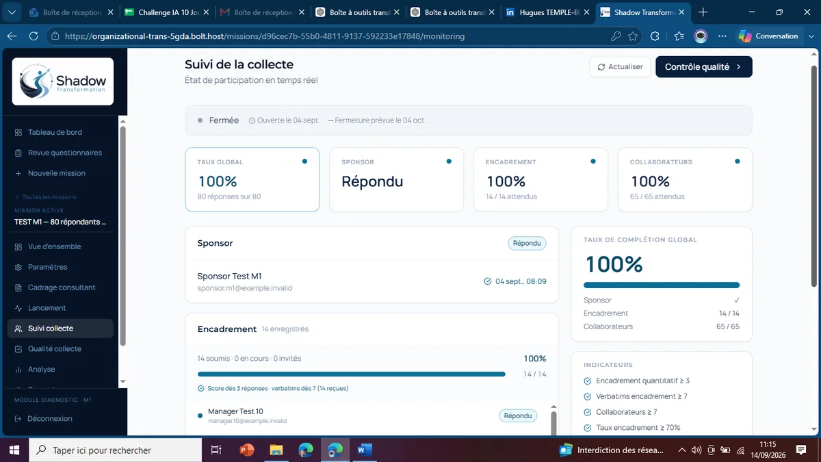Screen dimensions: 821x462
Task: Open Contrôle qualité
Action: 703,67
